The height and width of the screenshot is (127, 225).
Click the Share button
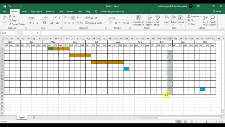click(217, 12)
